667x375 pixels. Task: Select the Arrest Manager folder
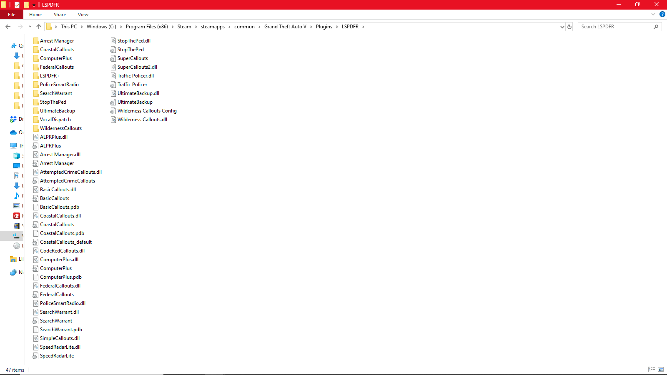(53, 41)
